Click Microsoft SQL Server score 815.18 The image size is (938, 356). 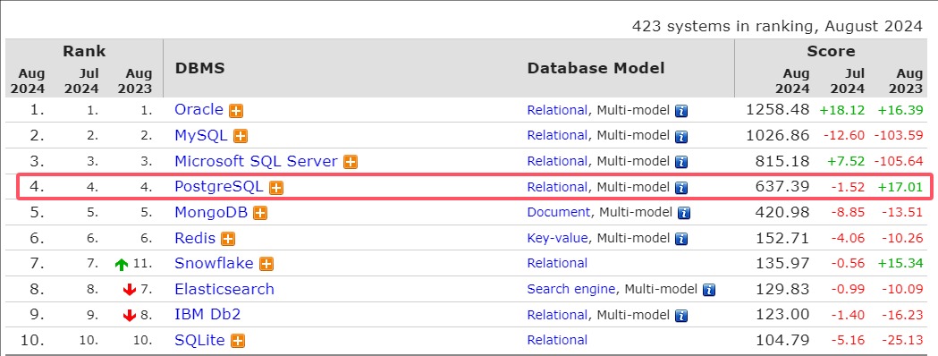[x=783, y=162]
